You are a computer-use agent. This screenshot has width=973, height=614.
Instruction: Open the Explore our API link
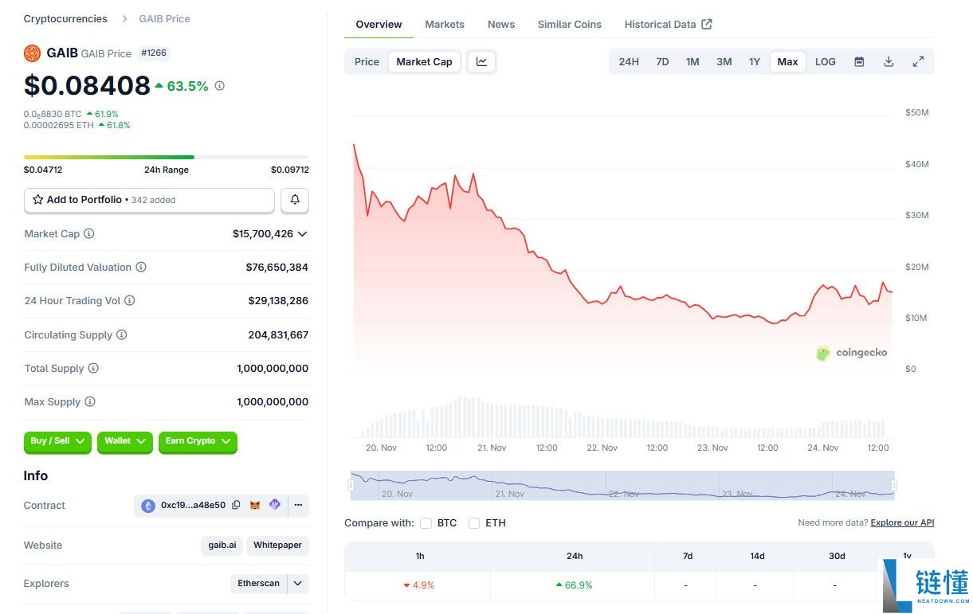point(902,523)
